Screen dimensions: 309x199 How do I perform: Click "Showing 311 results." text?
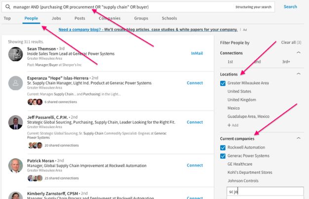point(26,42)
